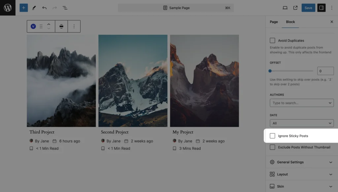Click the author avatar on Second Project

pyautogui.click(x=103, y=141)
